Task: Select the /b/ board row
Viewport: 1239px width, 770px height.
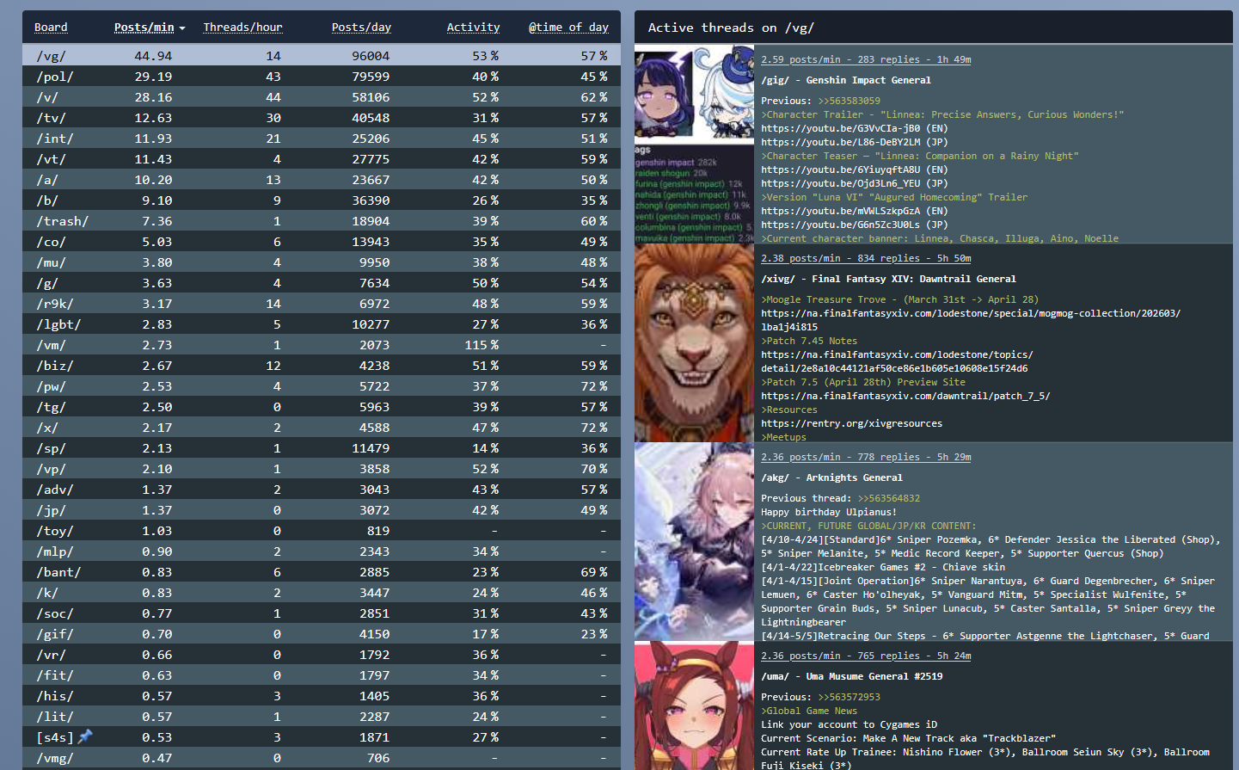Action: tap(322, 200)
